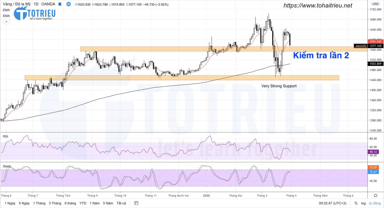Click the XAUUSD 1577.100 price label

point(368,46)
